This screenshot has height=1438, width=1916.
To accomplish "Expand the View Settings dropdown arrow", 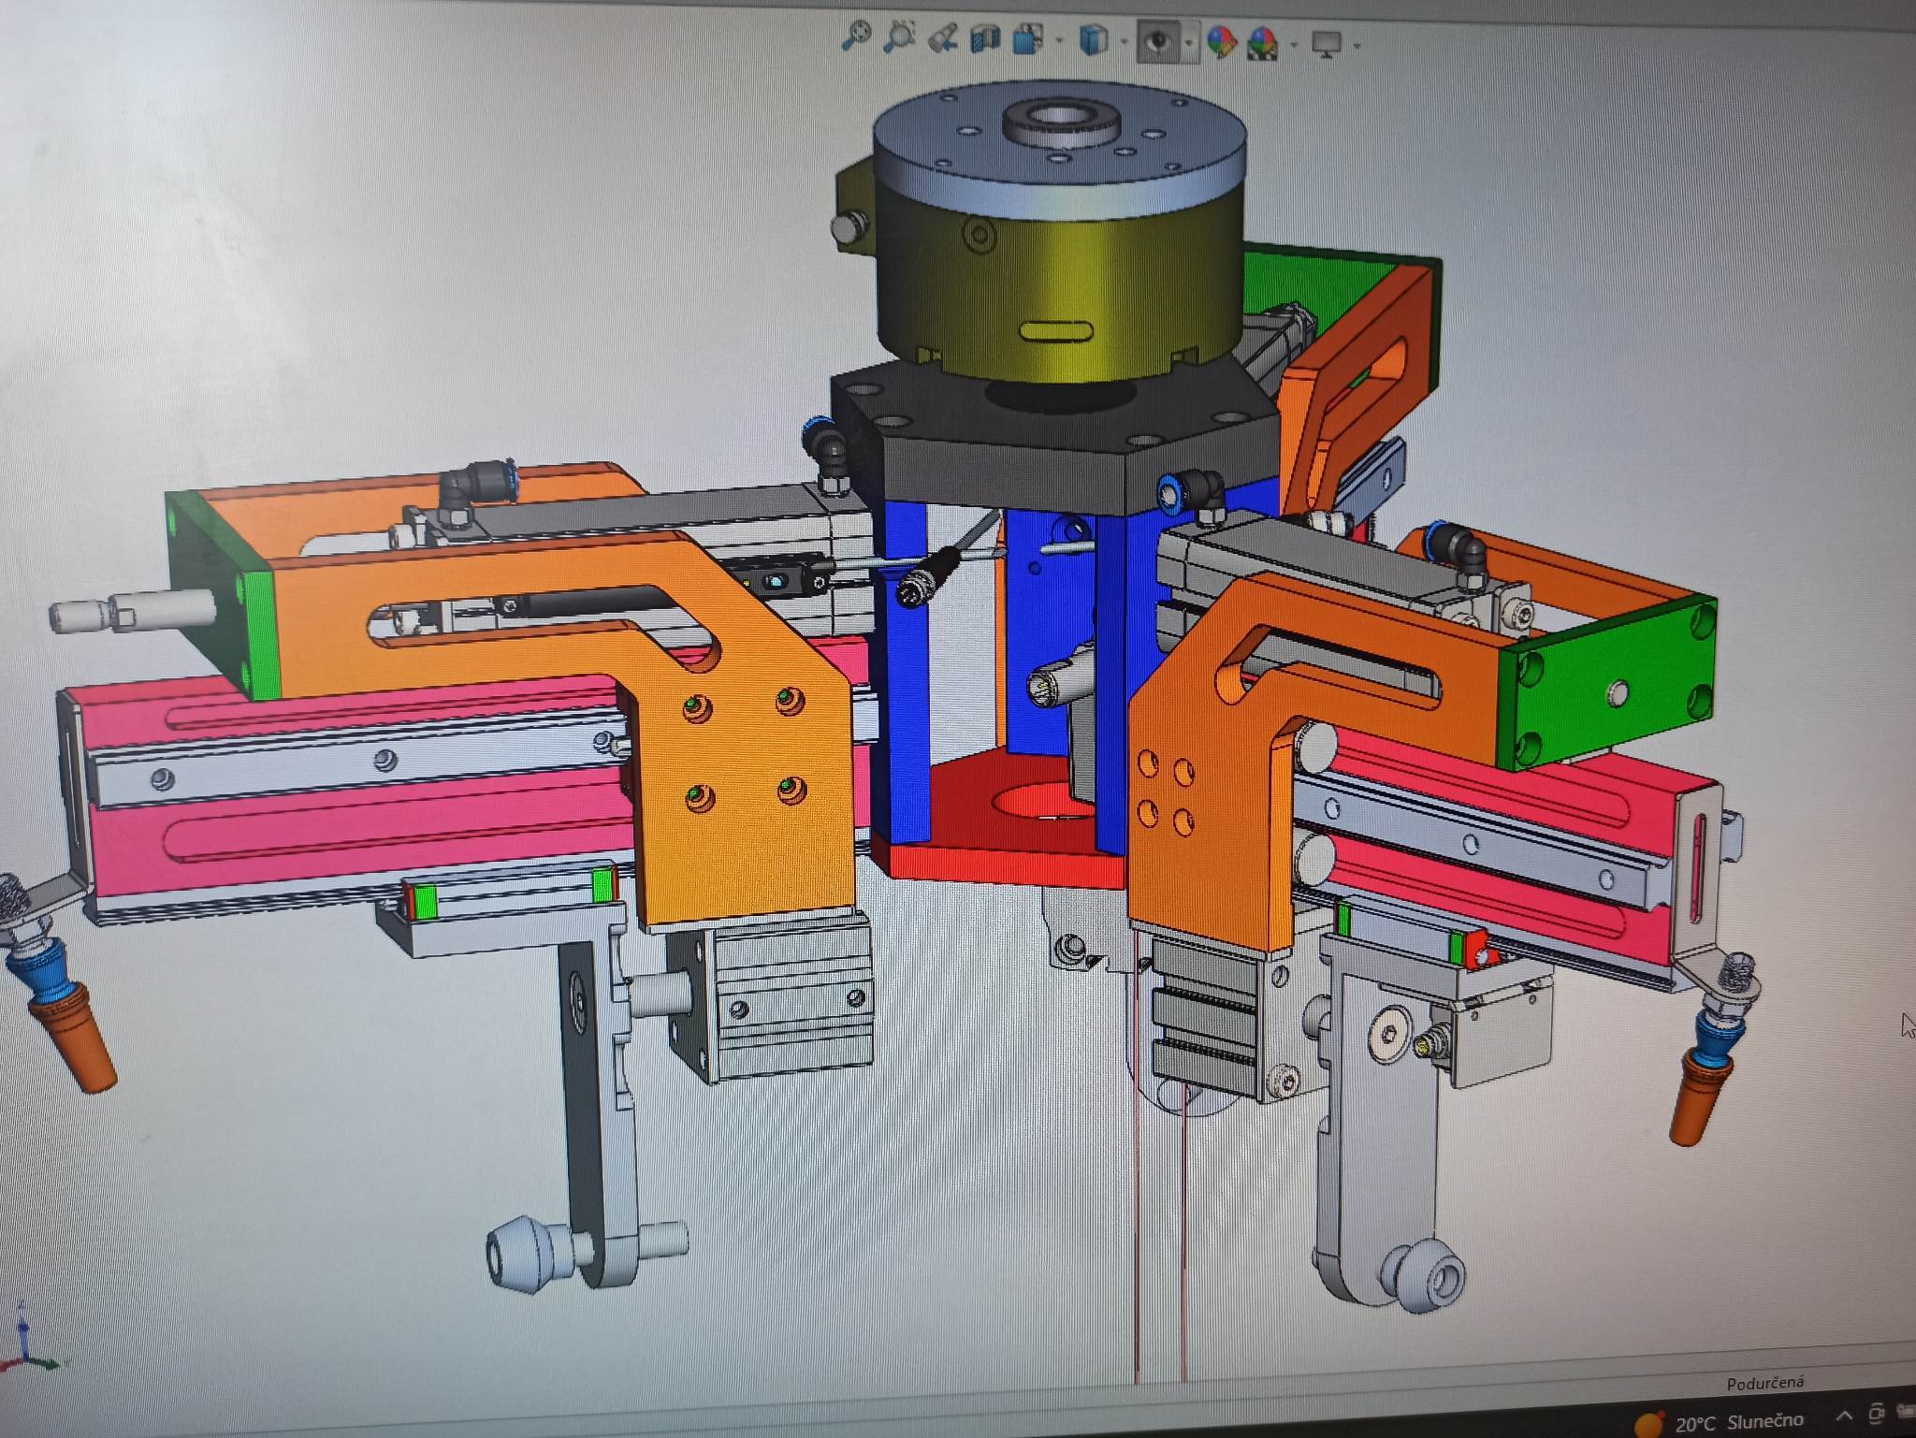I will (1357, 45).
